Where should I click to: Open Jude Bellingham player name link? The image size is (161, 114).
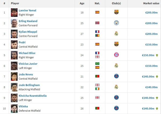pos(29,85)
